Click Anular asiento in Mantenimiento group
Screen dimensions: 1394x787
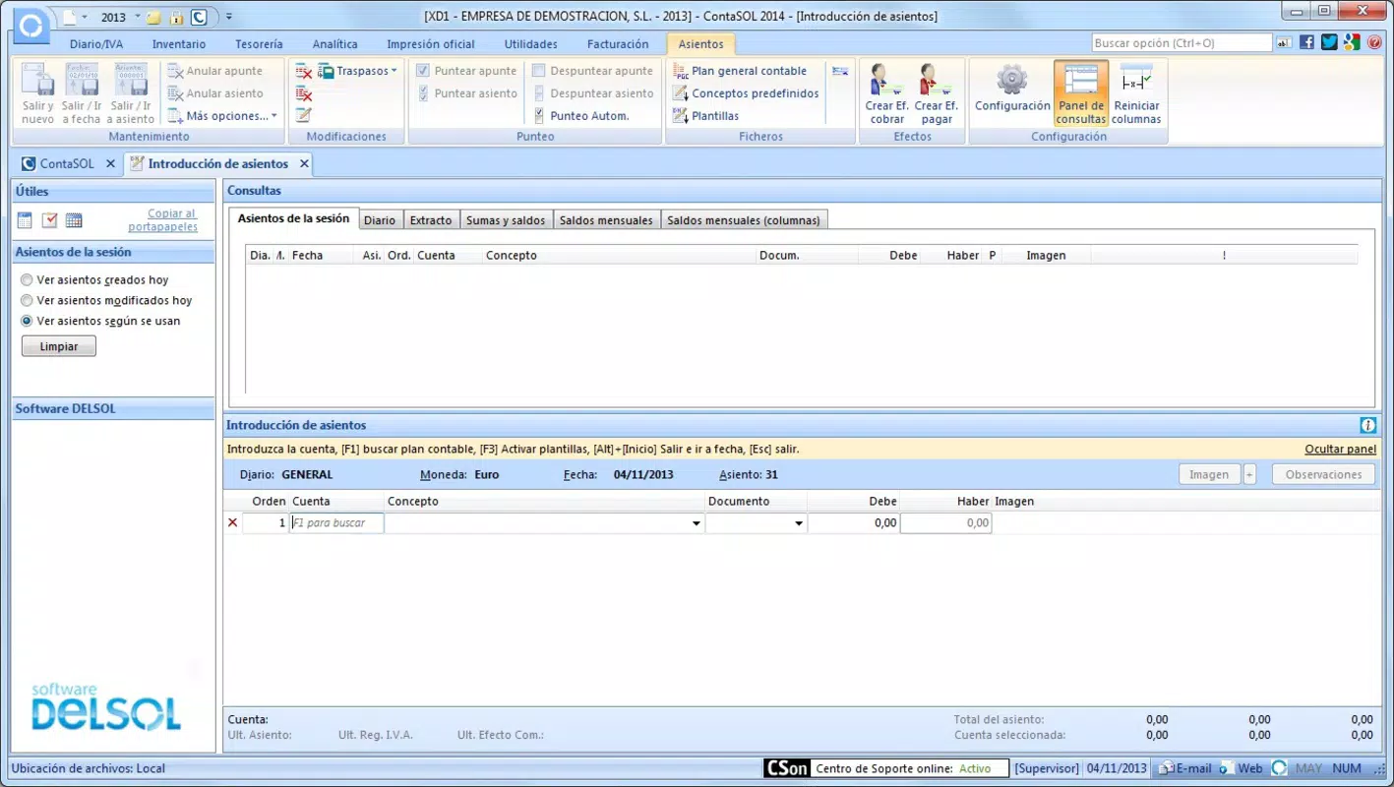[x=215, y=93]
